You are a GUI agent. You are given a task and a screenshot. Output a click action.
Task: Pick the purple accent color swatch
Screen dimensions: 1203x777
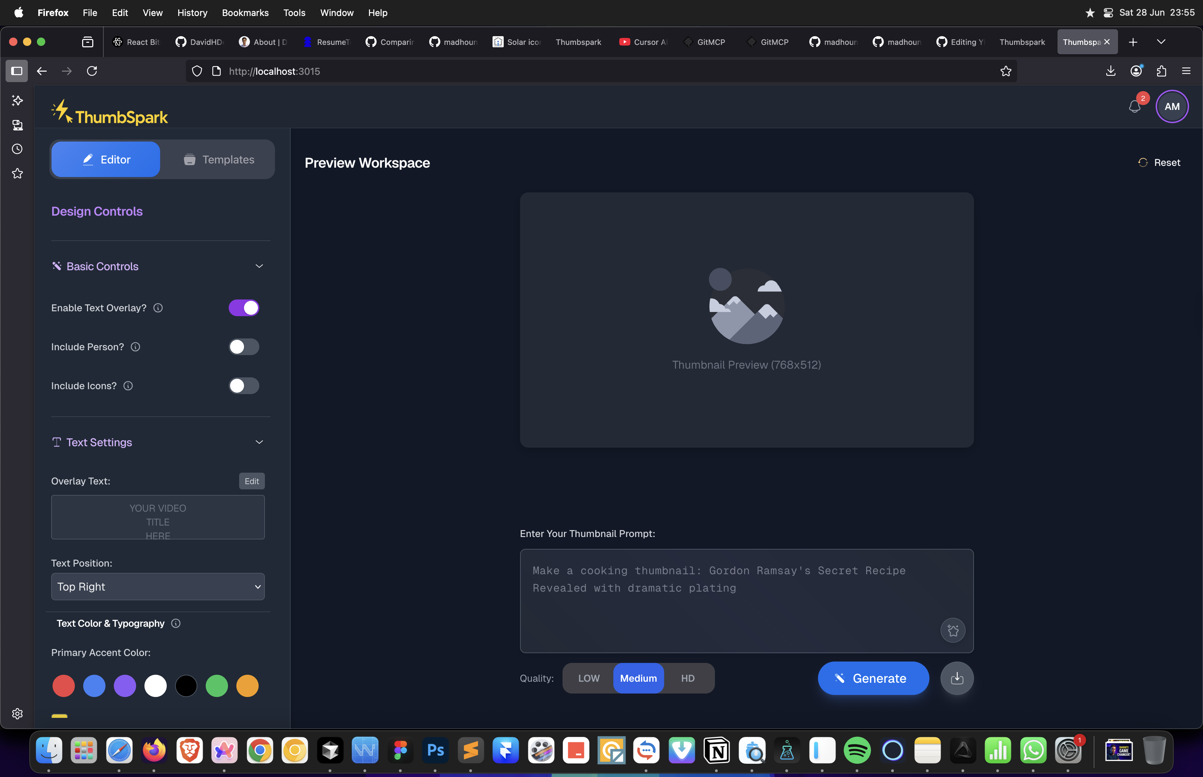tap(125, 686)
